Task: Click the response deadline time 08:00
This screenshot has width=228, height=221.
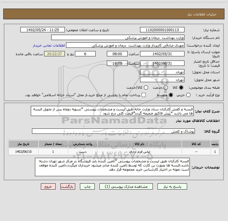Action: click(117, 54)
